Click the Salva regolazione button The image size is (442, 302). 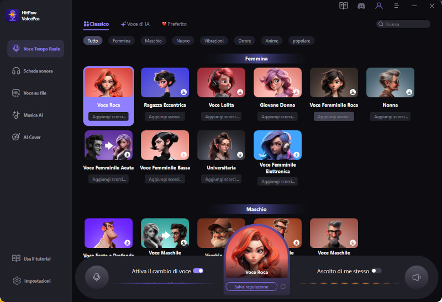pyautogui.click(x=251, y=287)
